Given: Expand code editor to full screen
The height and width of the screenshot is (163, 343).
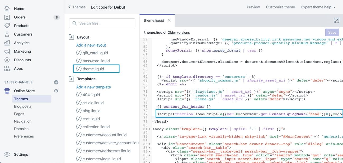Looking at the screenshot, I should click(336, 21).
